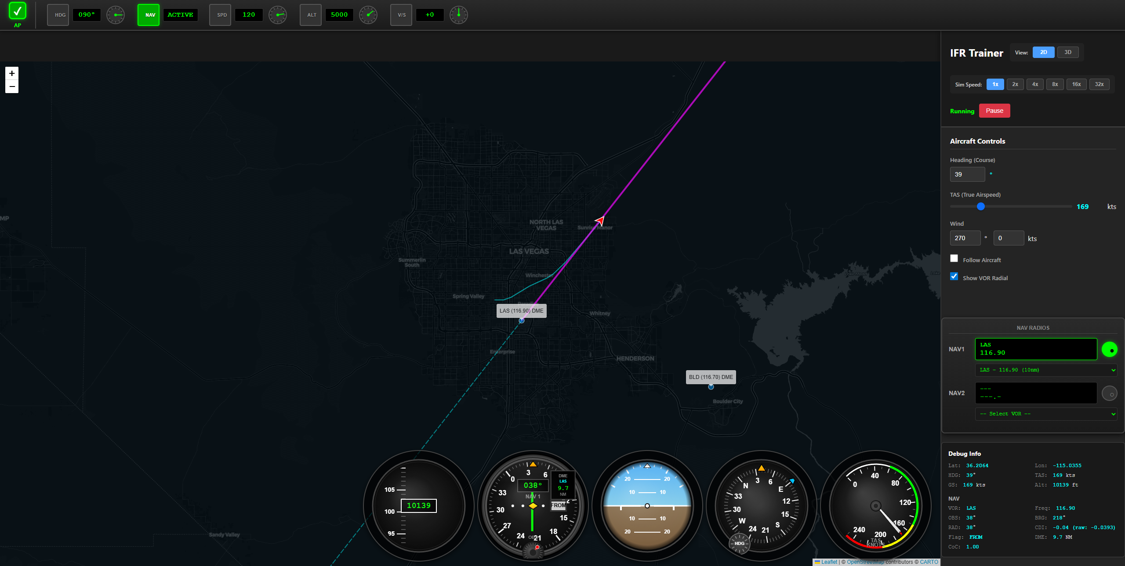Click the speed dial icon beside SPD field
Viewport: 1125px width, 566px height.
pyautogui.click(x=278, y=14)
